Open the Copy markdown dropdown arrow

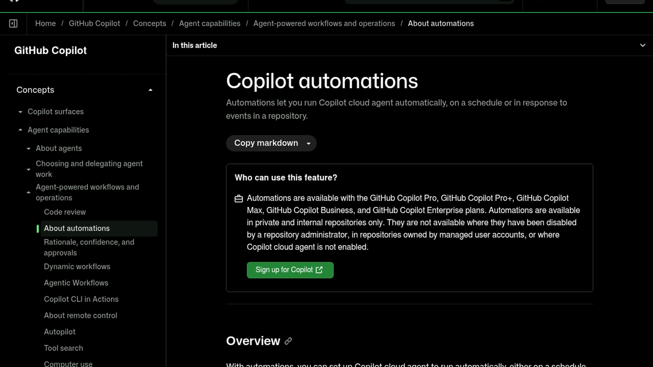[308, 143]
